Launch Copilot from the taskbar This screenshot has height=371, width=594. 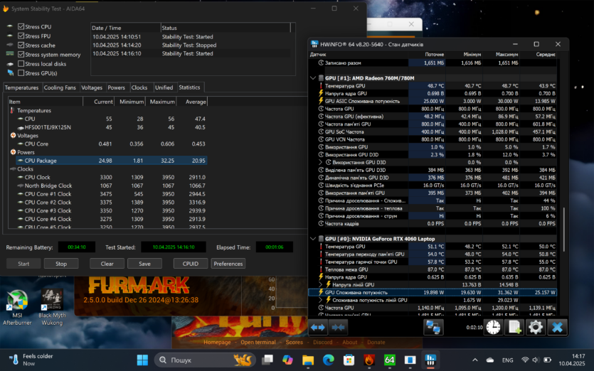(287, 360)
